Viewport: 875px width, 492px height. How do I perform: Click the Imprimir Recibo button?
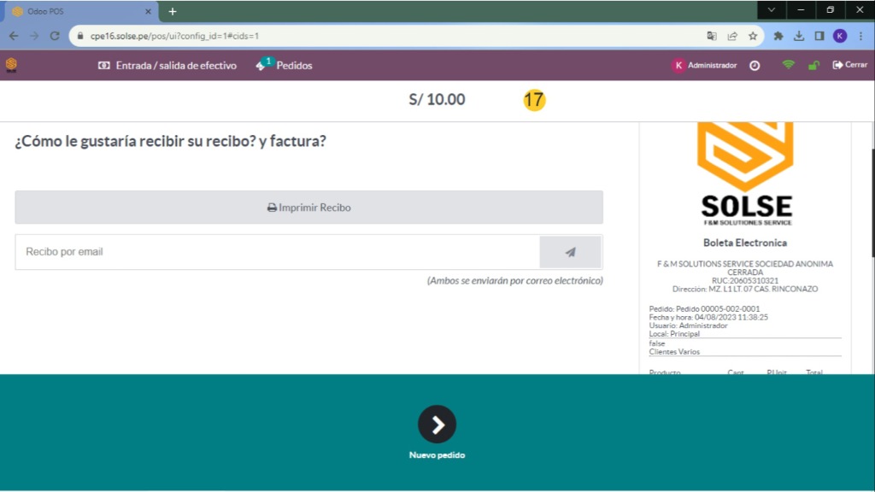(x=308, y=208)
